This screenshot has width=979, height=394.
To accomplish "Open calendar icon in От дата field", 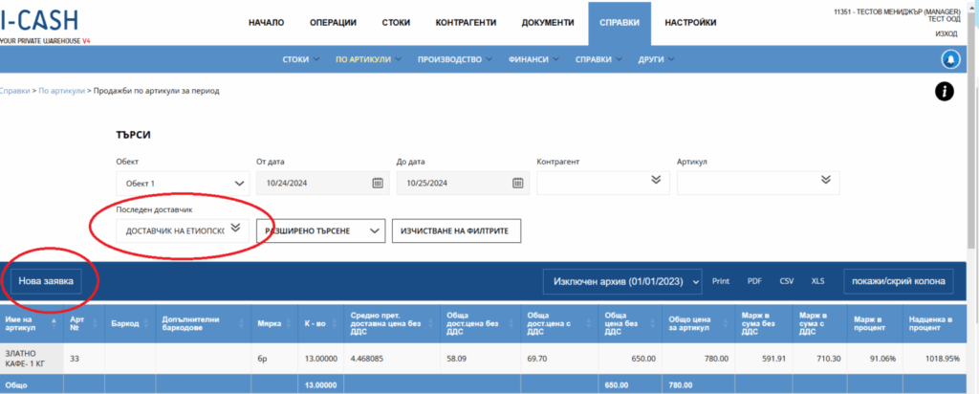I will click(x=378, y=183).
